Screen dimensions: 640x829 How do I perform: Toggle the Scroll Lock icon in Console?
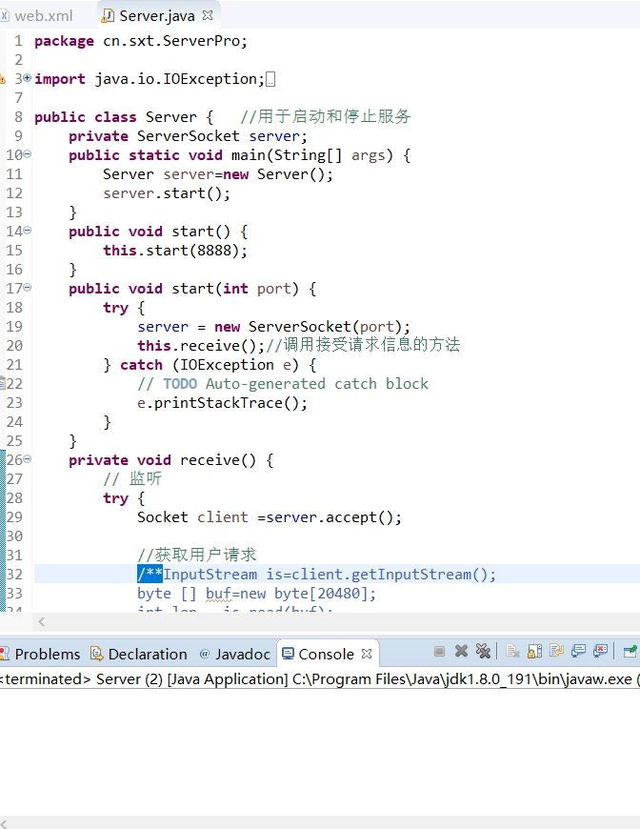(x=534, y=652)
